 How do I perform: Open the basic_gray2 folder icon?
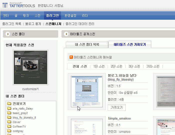click(x=9, y=113)
